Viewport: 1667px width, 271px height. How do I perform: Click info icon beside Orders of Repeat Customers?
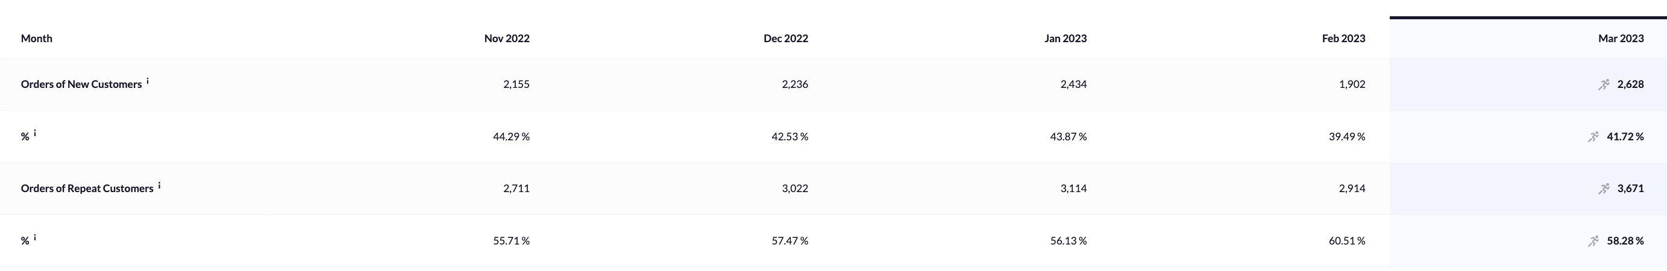(159, 185)
